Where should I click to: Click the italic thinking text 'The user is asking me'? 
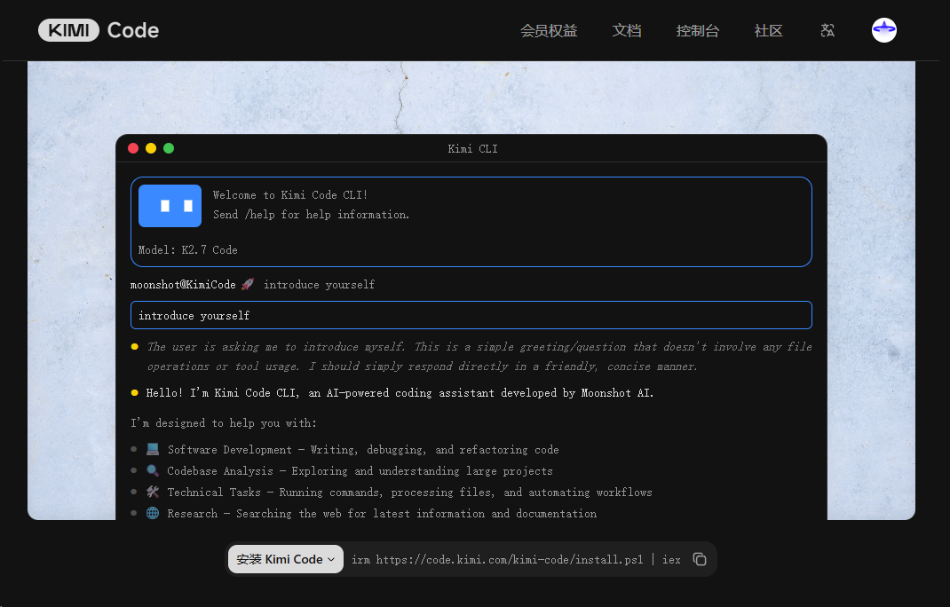[x=479, y=356]
